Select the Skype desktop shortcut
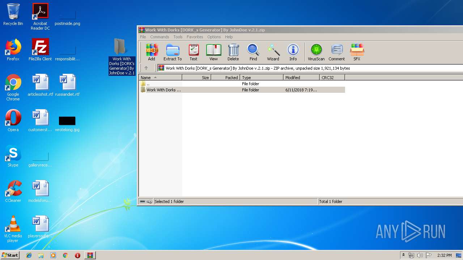Screen dimensions: 463x260 point(13,156)
